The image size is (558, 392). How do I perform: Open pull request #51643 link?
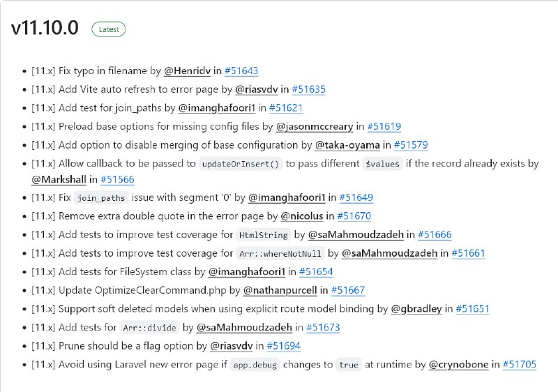(x=241, y=70)
